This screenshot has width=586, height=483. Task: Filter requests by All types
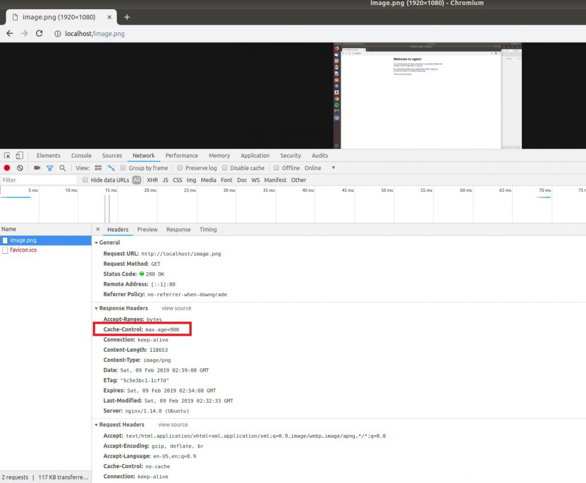pyautogui.click(x=137, y=180)
